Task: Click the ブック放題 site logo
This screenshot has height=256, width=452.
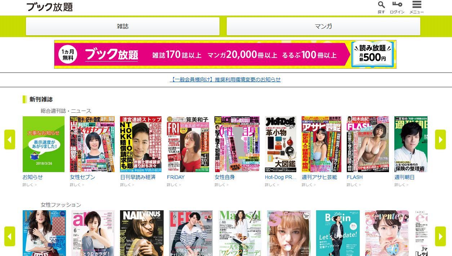Action: tap(49, 6)
